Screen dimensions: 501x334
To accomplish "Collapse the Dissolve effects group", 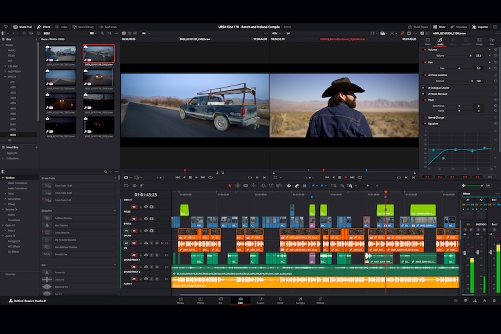I will click(115, 210).
